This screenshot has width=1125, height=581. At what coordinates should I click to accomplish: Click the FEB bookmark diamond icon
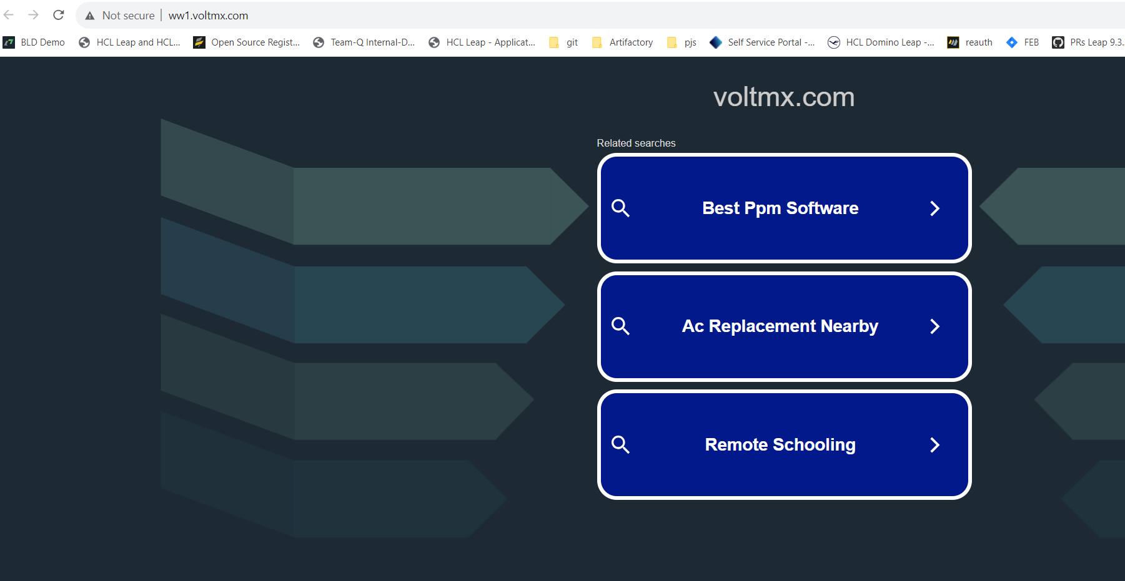(x=1012, y=42)
